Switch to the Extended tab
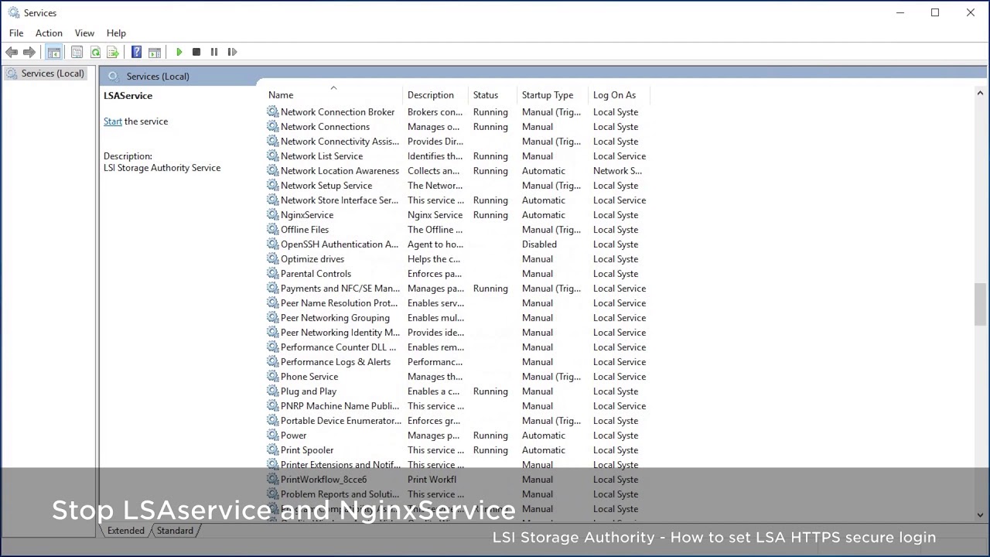990x557 pixels. (x=126, y=531)
